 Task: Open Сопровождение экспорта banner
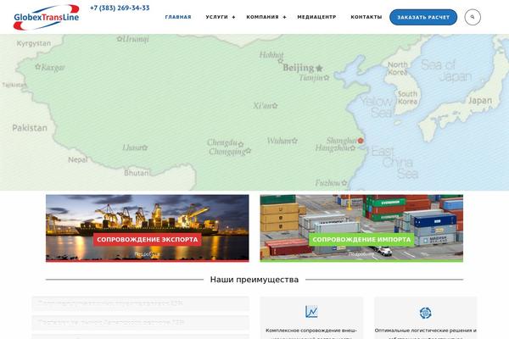click(148, 228)
